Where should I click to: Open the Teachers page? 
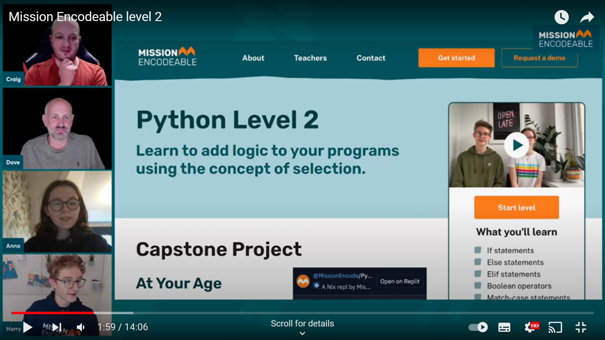point(310,58)
